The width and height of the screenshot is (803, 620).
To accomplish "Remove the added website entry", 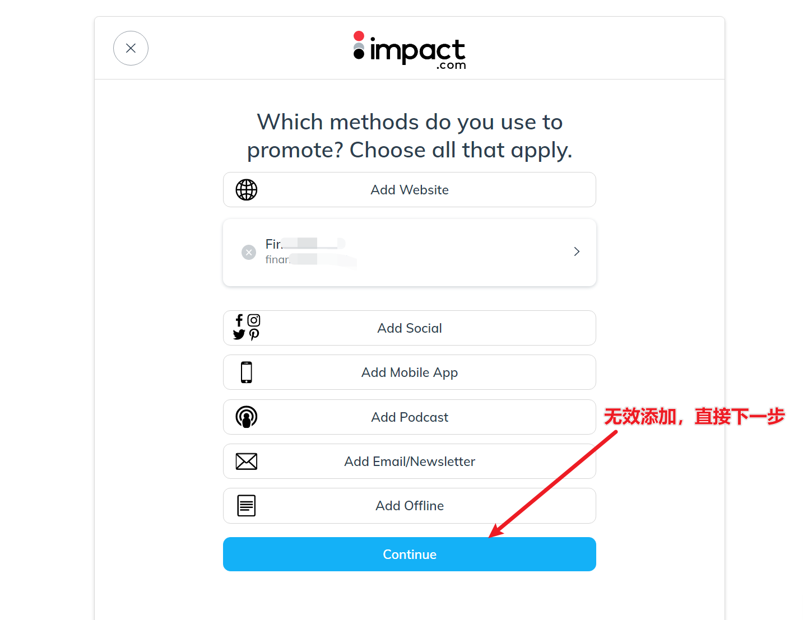I will (249, 253).
